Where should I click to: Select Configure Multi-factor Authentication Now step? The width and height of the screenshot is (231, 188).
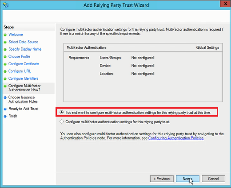[24, 88]
